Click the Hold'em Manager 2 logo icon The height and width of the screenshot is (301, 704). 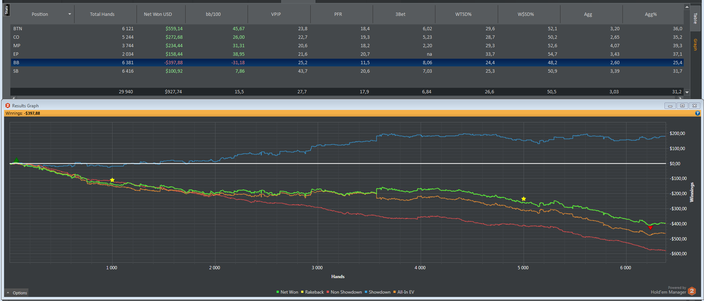click(x=692, y=291)
